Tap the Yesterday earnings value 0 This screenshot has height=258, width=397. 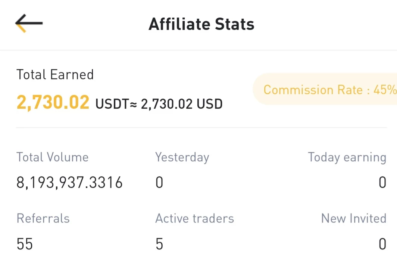click(159, 183)
